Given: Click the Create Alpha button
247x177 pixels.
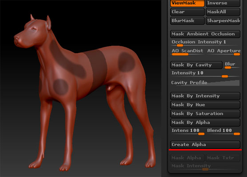Looking at the screenshot, I should tap(205, 145).
